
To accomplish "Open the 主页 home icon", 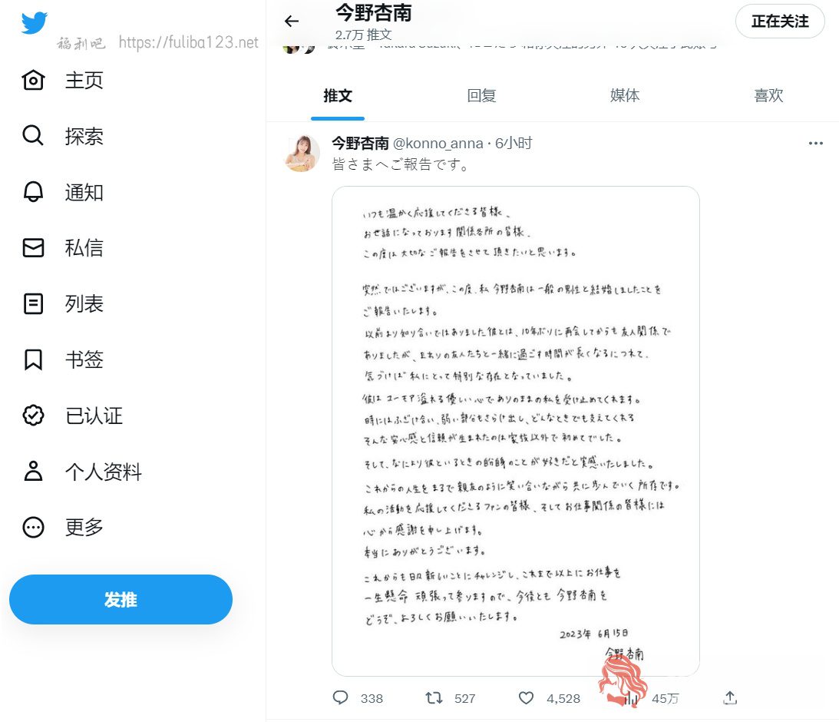I will pyautogui.click(x=33, y=81).
